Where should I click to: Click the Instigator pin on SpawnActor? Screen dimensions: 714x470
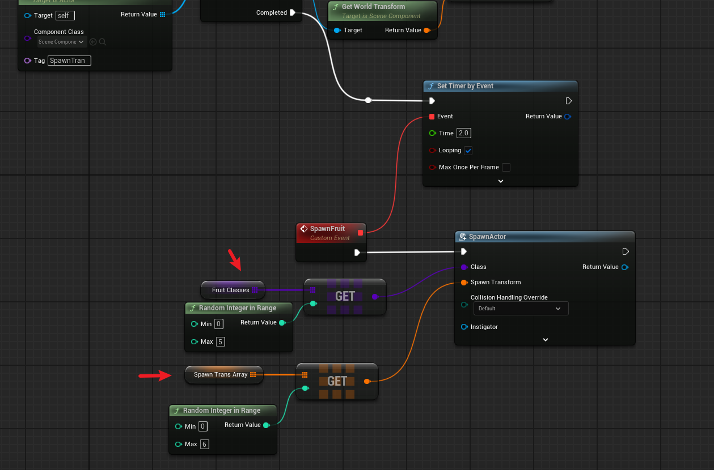[464, 327]
